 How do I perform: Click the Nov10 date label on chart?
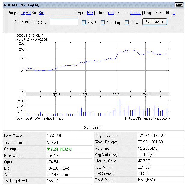[x=145, y=94]
